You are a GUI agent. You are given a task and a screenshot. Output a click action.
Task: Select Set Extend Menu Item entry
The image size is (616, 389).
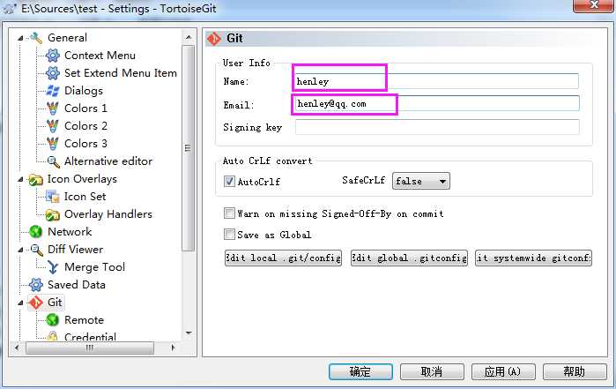121,73
